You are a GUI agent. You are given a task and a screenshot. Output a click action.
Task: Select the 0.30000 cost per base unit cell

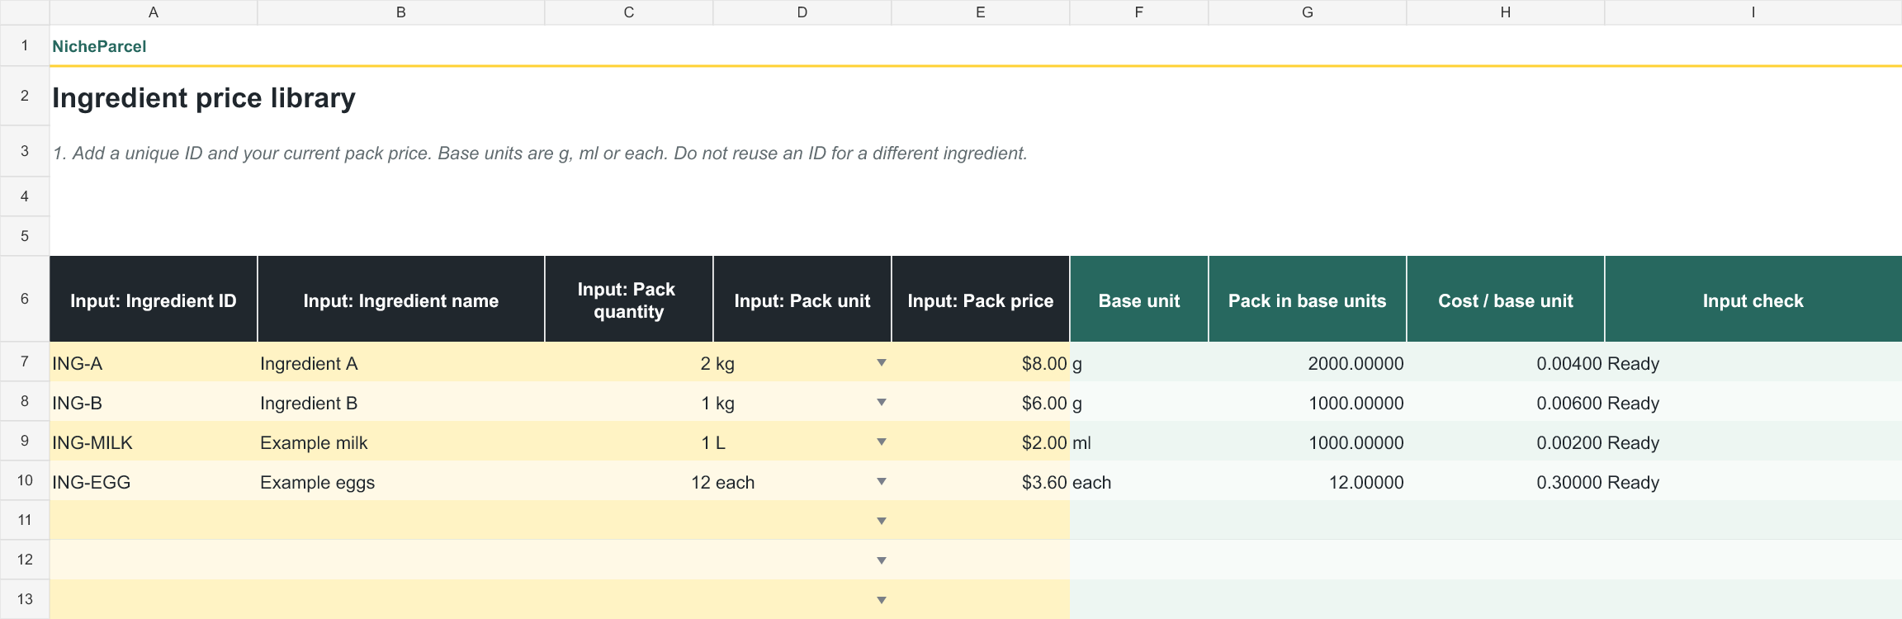coord(1506,480)
